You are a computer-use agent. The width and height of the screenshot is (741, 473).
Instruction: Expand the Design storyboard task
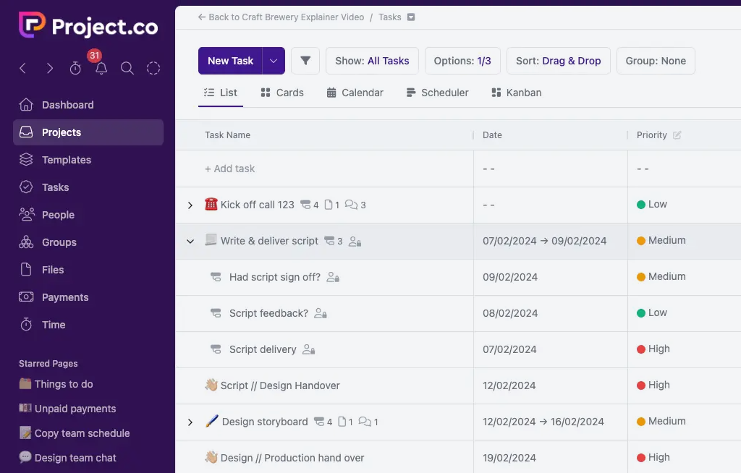(x=190, y=422)
